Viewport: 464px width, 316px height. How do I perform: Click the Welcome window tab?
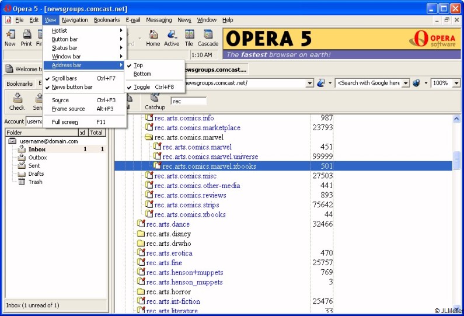pos(25,69)
